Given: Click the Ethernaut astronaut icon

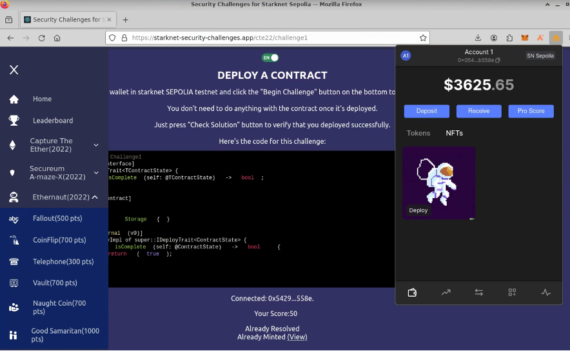Looking at the screenshot, I should [14, 197].
